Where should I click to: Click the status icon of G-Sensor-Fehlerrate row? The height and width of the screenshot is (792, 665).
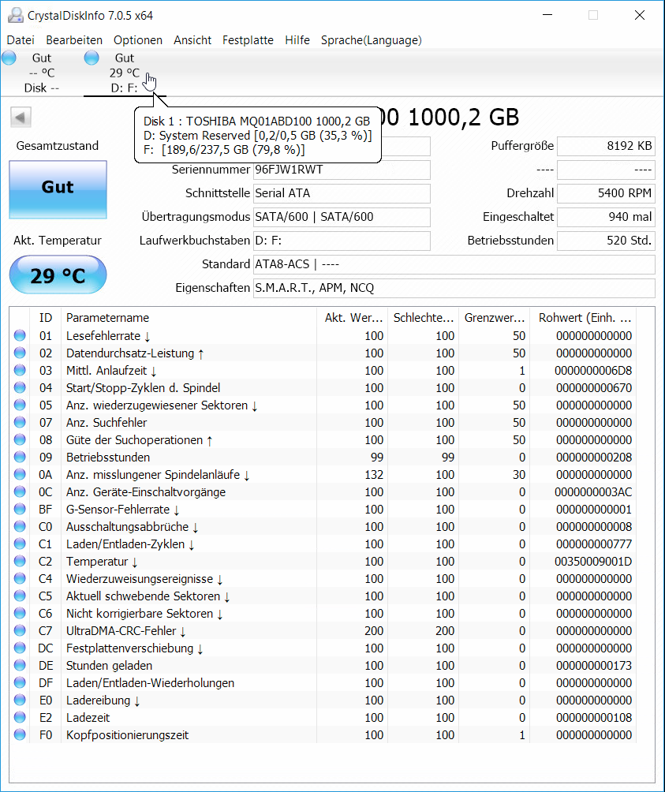20,509
